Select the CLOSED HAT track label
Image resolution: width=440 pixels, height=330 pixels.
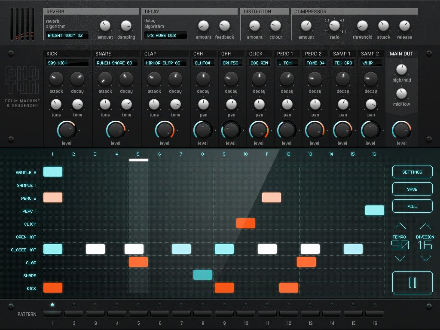point(24,250)
